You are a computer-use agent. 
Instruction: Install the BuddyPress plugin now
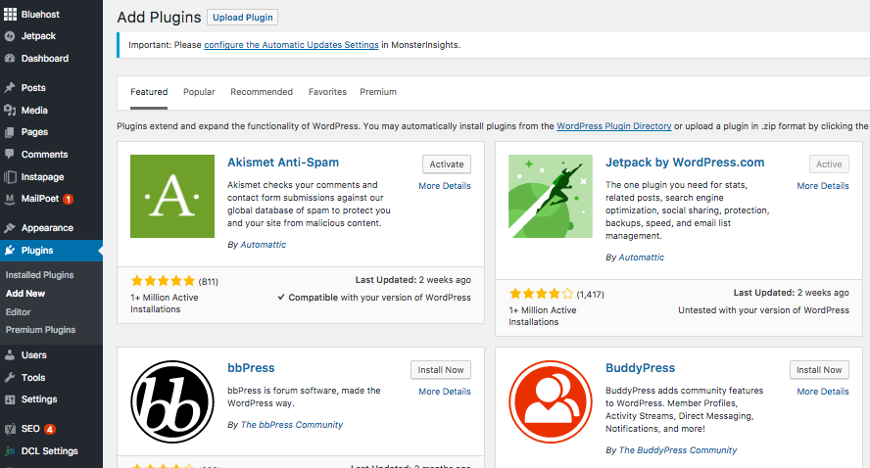(x=819, y=370)
